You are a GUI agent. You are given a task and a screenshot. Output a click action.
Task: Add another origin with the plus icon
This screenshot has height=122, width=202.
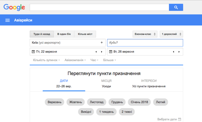pos(102,42)
